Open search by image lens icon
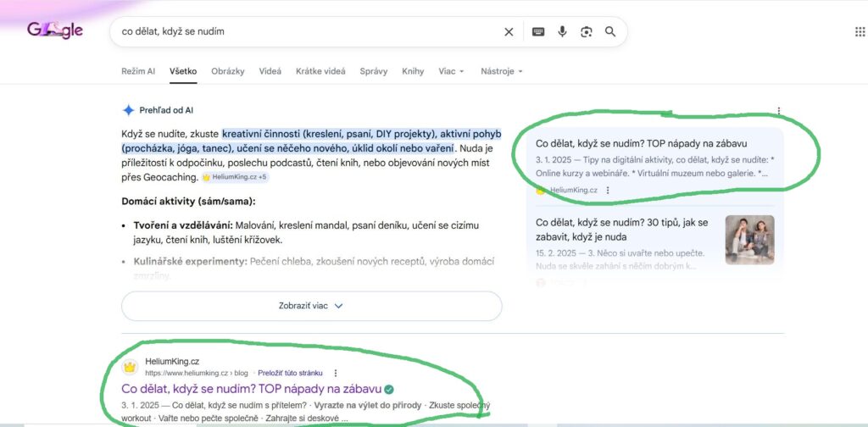 (587, 32)
